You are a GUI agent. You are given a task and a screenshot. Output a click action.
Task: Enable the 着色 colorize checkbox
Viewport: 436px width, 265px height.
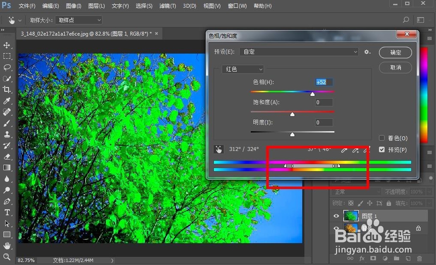click(382, 138)
